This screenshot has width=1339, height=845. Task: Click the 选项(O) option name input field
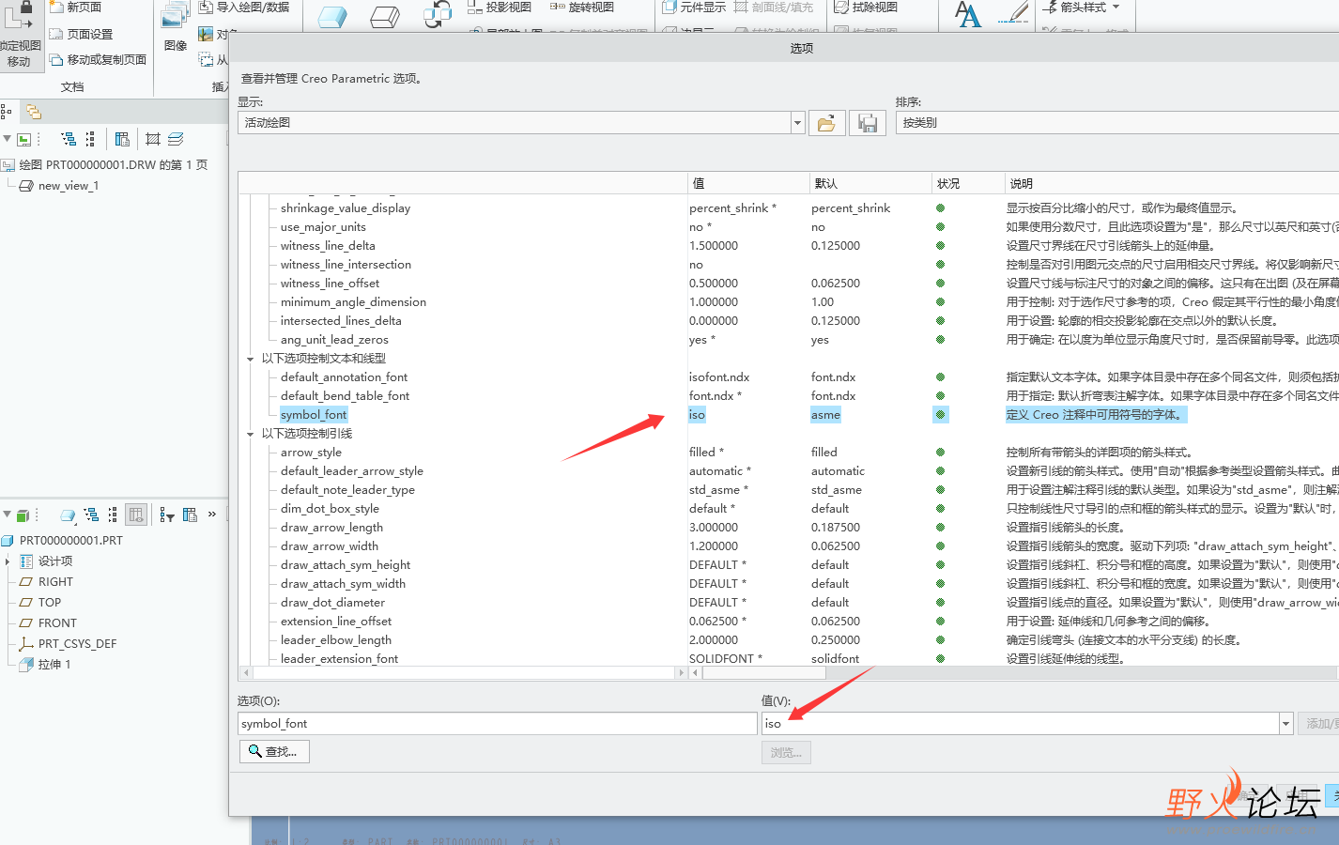point(498,724)
